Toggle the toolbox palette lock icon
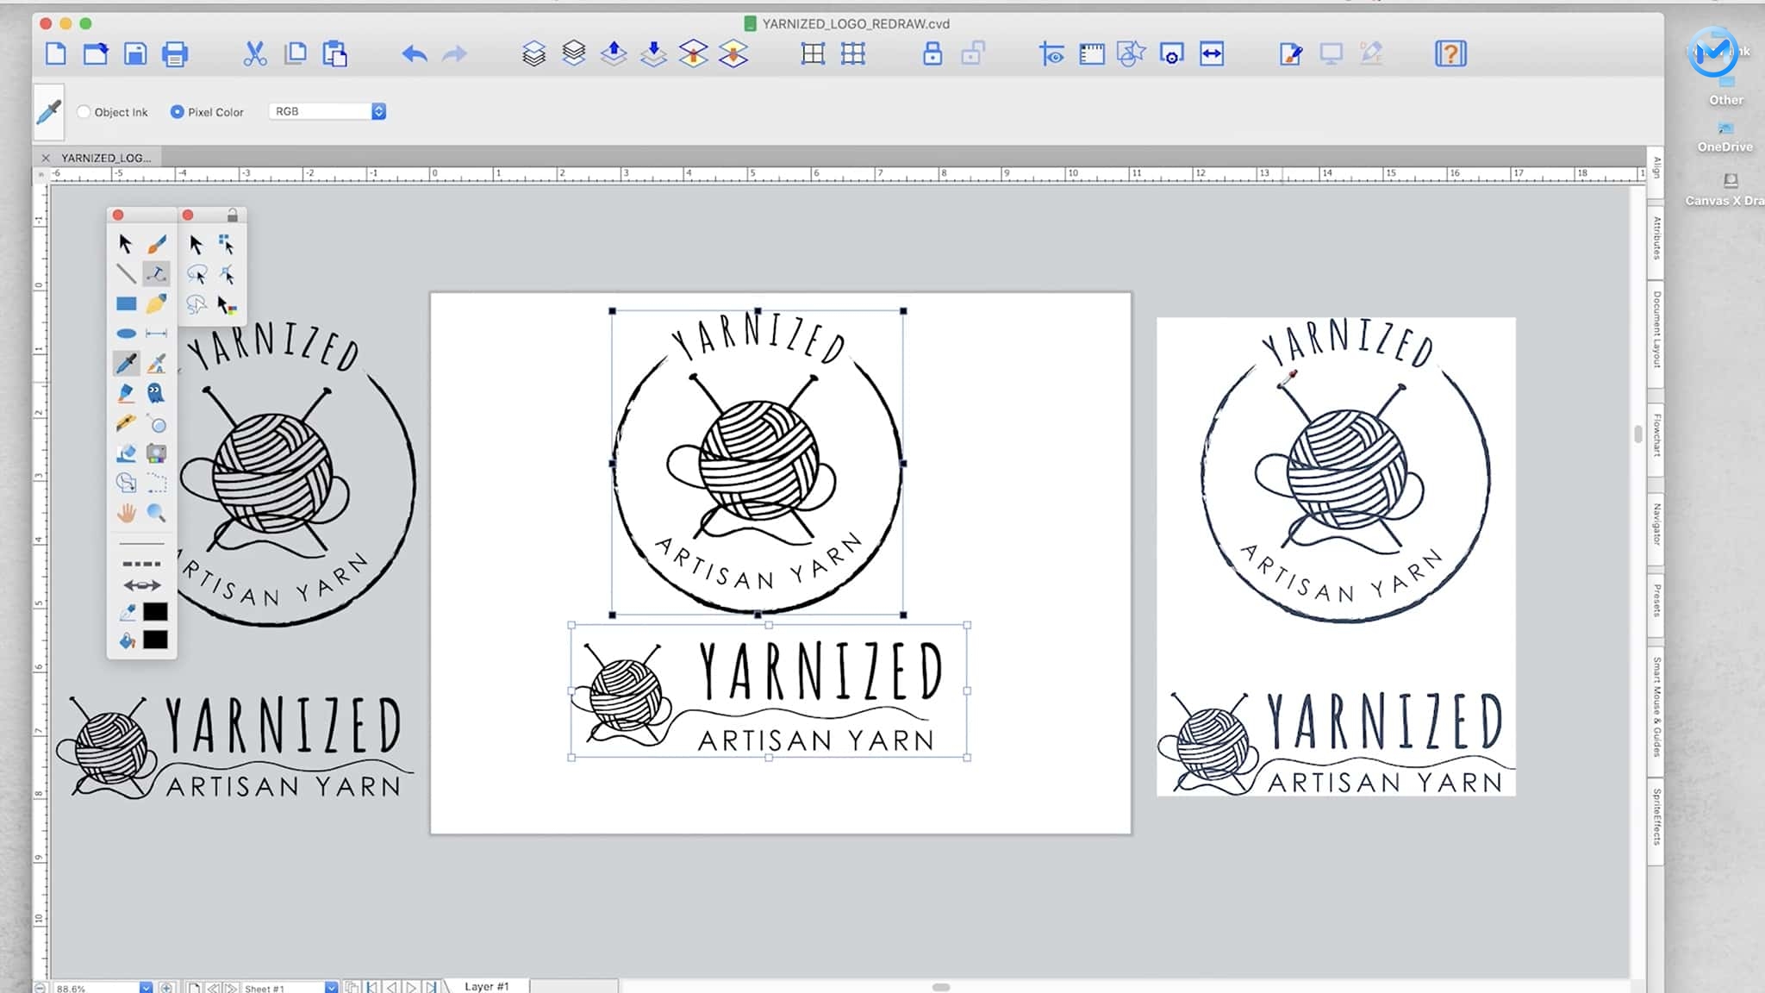Viewport: 1765px width, 993px height. coord(232,215)
